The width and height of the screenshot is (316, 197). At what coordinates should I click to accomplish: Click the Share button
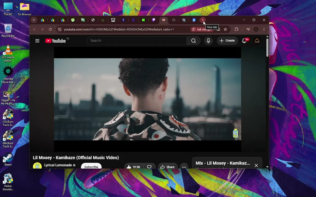point(168,167)
